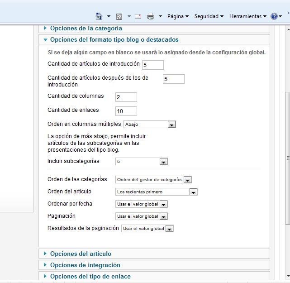Open the Print dropdown arrow
The image size is (290, 283).
[x=160, y=16]
